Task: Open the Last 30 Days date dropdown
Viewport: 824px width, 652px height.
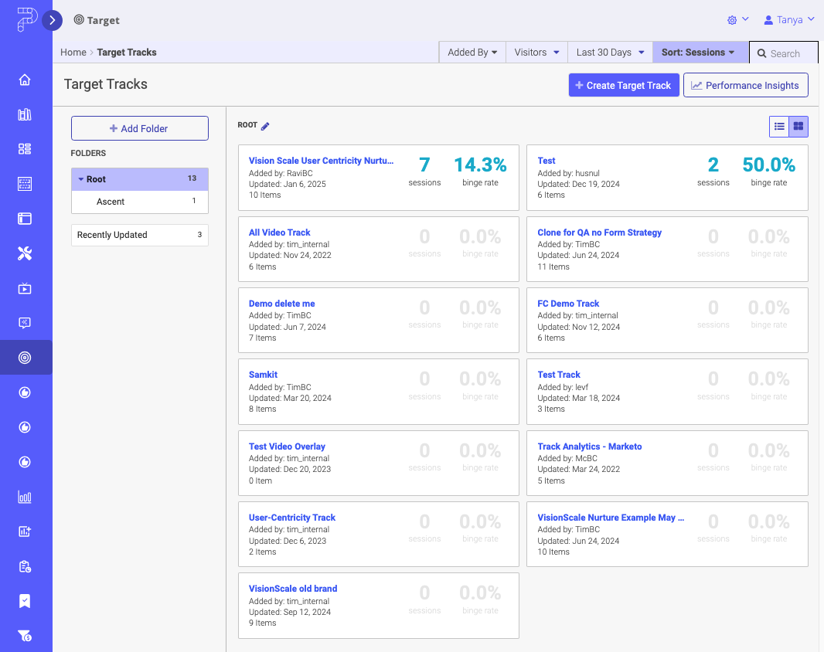Action: pyautogui.click(x=610, y=53)
